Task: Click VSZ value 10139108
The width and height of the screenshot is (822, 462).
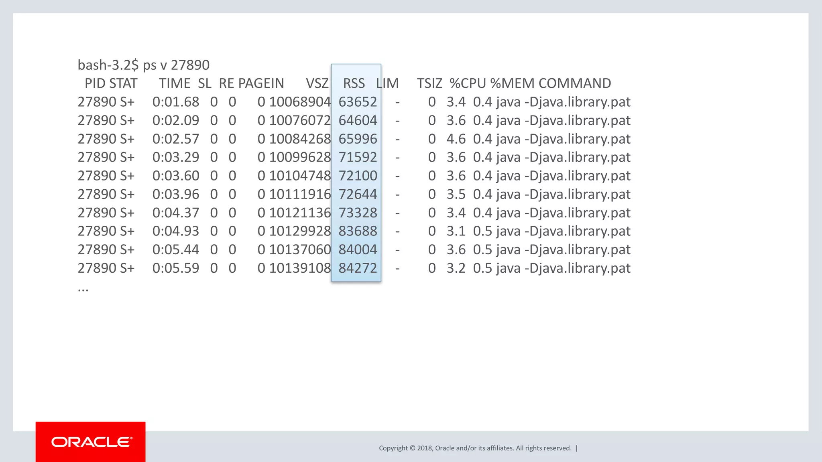Action: pos(300,268)
